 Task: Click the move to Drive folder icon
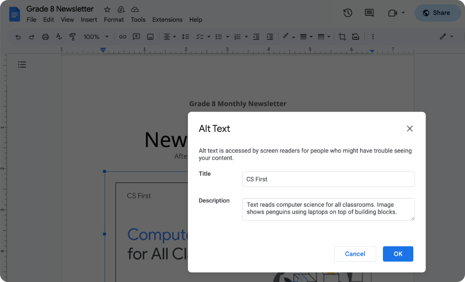[x=121, y=10]
